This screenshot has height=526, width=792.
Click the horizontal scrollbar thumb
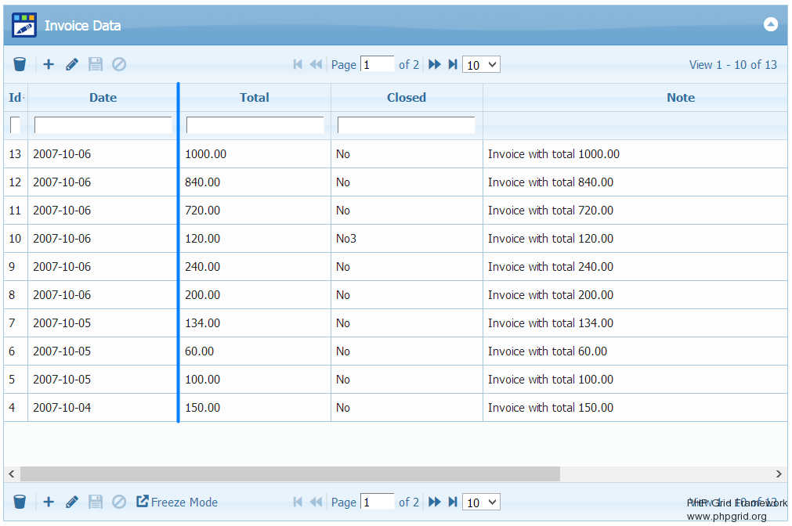[x=290, y=474]
